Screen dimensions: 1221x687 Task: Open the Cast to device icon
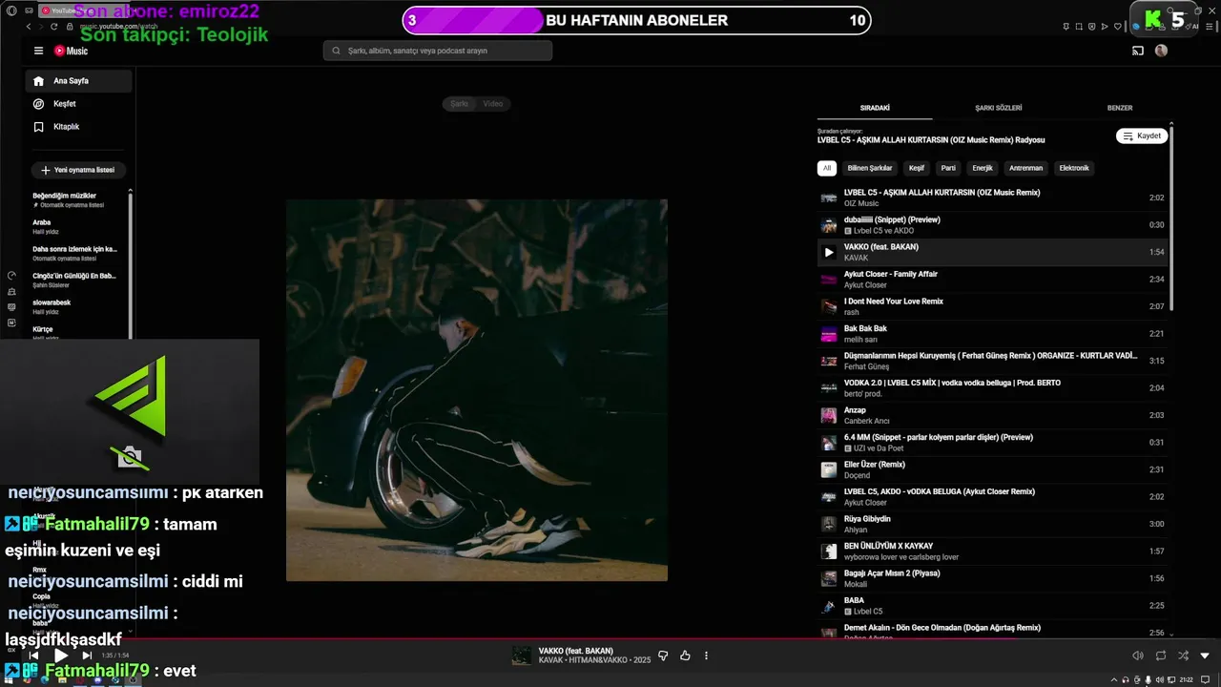[x=1137, y=51]
